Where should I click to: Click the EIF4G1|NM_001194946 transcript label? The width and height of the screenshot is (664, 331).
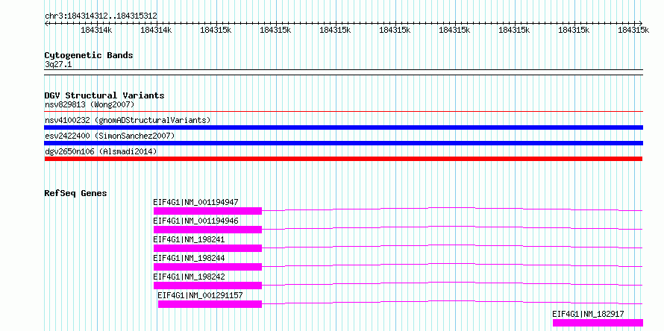pyautogui.click(x=195, y=221)
